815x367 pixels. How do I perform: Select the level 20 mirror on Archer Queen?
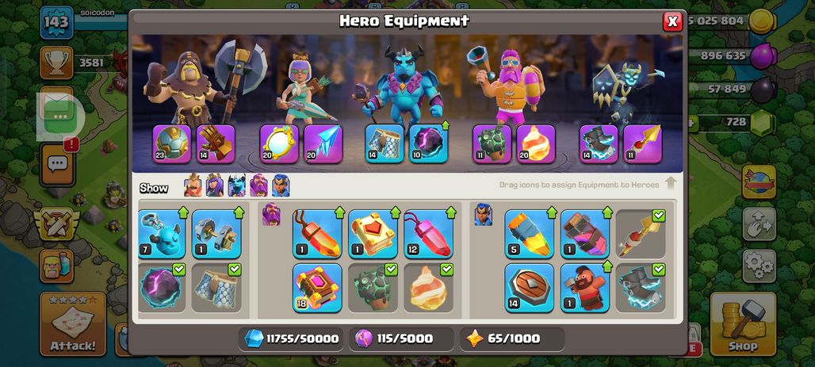[279, 144]
